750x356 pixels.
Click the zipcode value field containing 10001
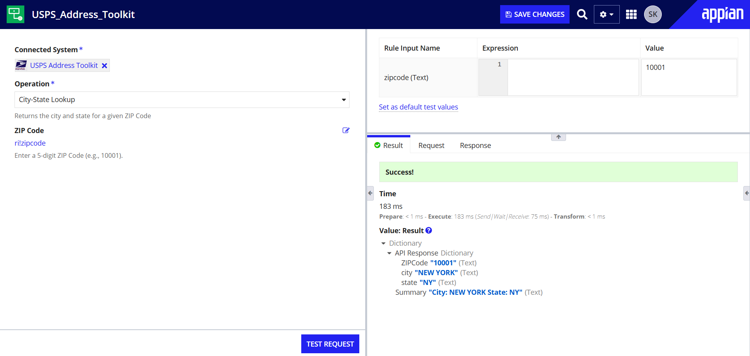689,77
